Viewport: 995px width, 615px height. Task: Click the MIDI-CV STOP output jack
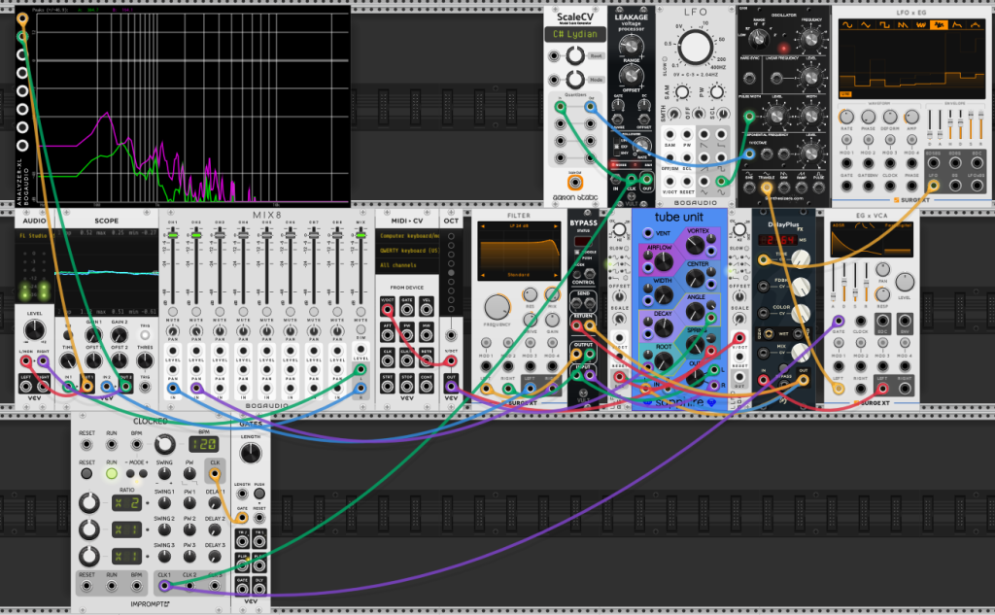click(x=407, y=387)
